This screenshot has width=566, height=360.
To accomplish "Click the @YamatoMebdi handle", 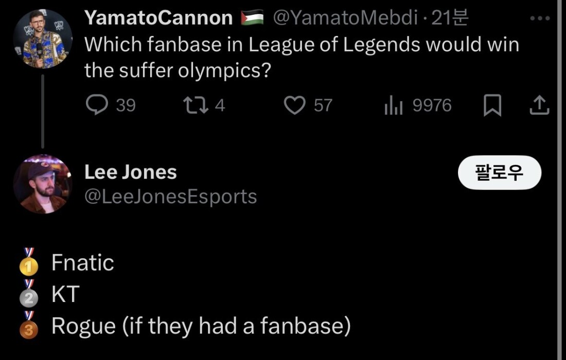I will click(x=344, y=18).
